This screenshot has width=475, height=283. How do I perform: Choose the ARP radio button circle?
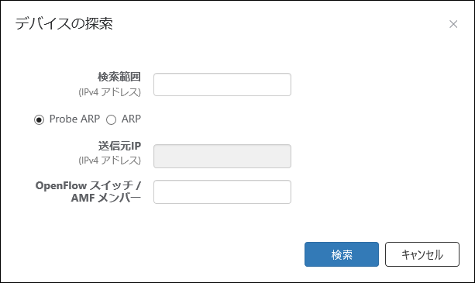[111, 119]
